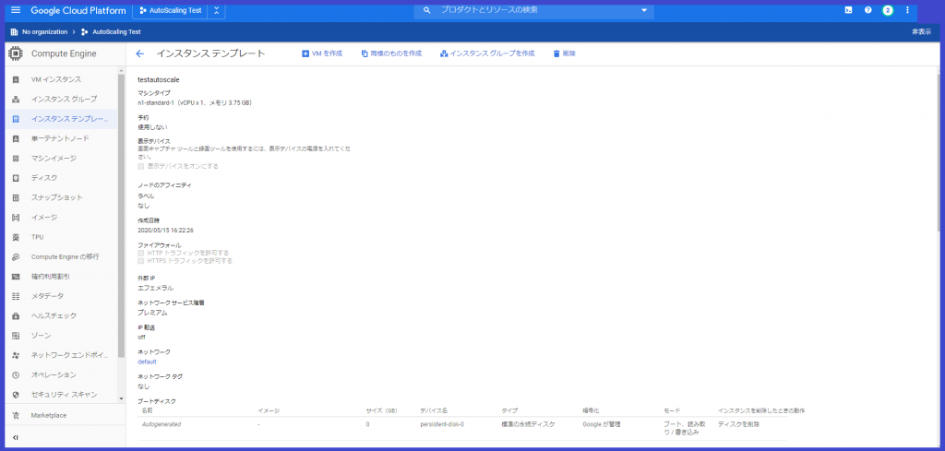Expand the project selector chevron arrows

click(x=217, y=10)
